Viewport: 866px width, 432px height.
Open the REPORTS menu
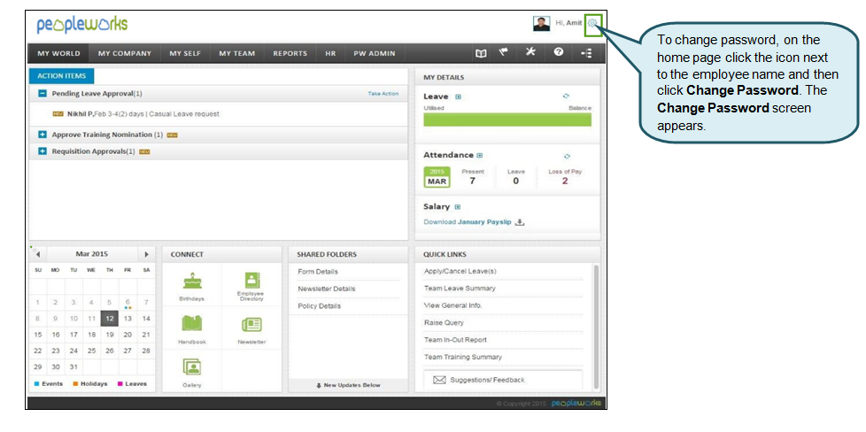[290, 53]
